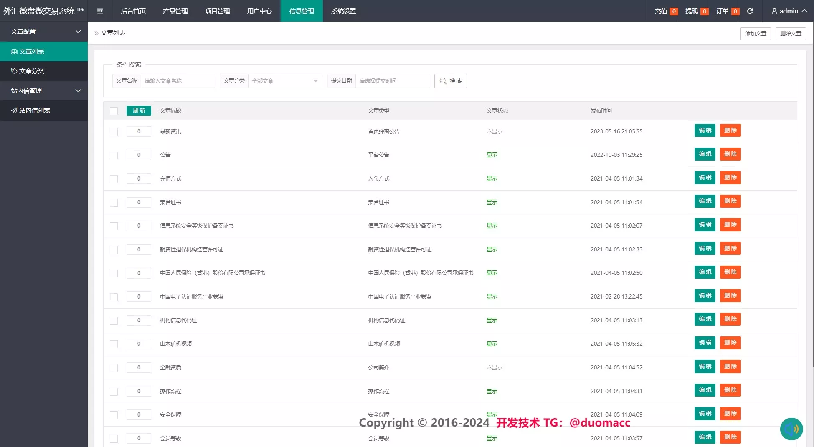The image size is (814, 447).
Task: Switch to the 信息管理 menu tab
Action: [302, 11]
